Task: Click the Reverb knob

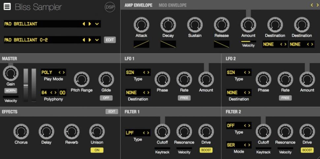Action: point(72,132)
